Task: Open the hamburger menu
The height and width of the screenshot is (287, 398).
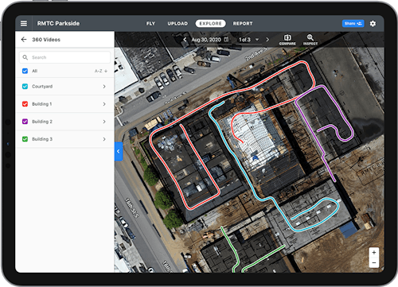Action: point(24,24)
